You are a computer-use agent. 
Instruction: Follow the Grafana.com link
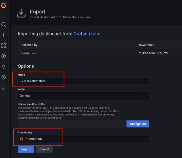click(87, 34)
